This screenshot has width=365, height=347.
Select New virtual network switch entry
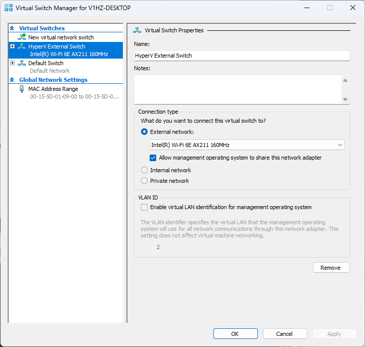(61, 37)
